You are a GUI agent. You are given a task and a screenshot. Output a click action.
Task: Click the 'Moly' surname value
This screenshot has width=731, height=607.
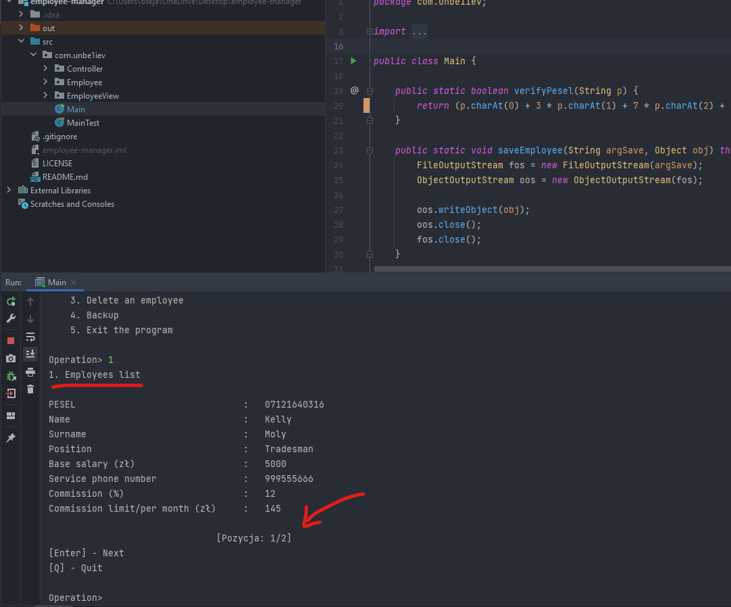[x=276, y=434]
